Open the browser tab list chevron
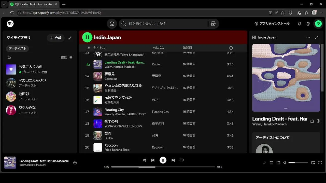 pos(4,4)
